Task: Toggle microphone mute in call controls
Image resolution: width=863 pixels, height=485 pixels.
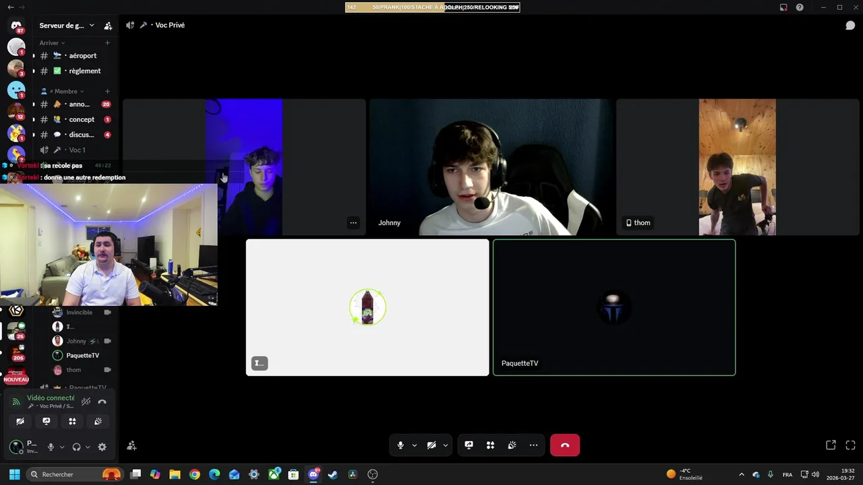Action: pos(400,445)
